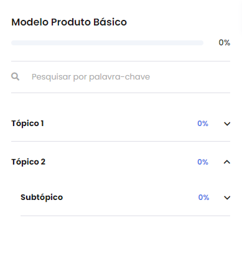
Task: Expand Subtópico with its down chevron
Action: (x=227, y=198)
